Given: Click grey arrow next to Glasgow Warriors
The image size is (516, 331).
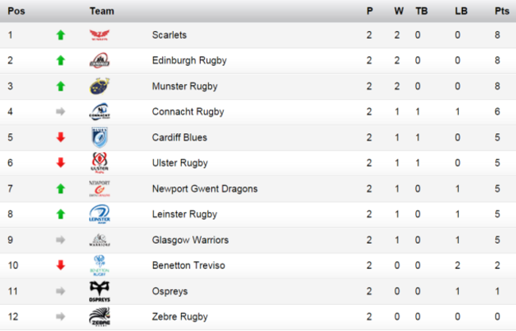Looking at the screenshot, I should [x=60, y=240].
